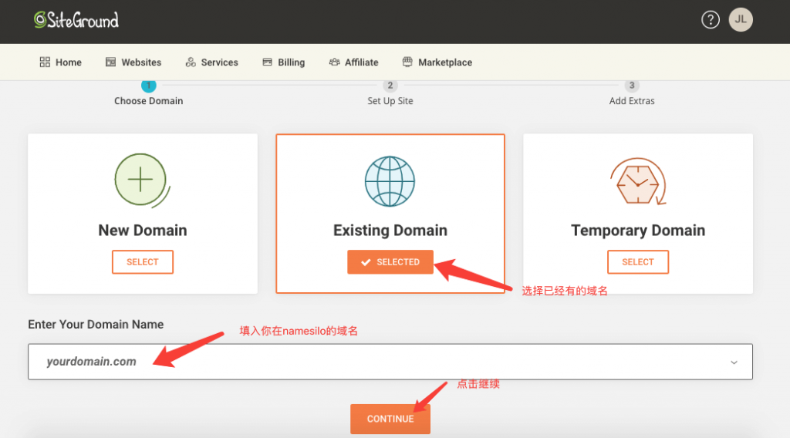
Task: Click the Enter Your Domain Name label
Action: tap(96, 324)
